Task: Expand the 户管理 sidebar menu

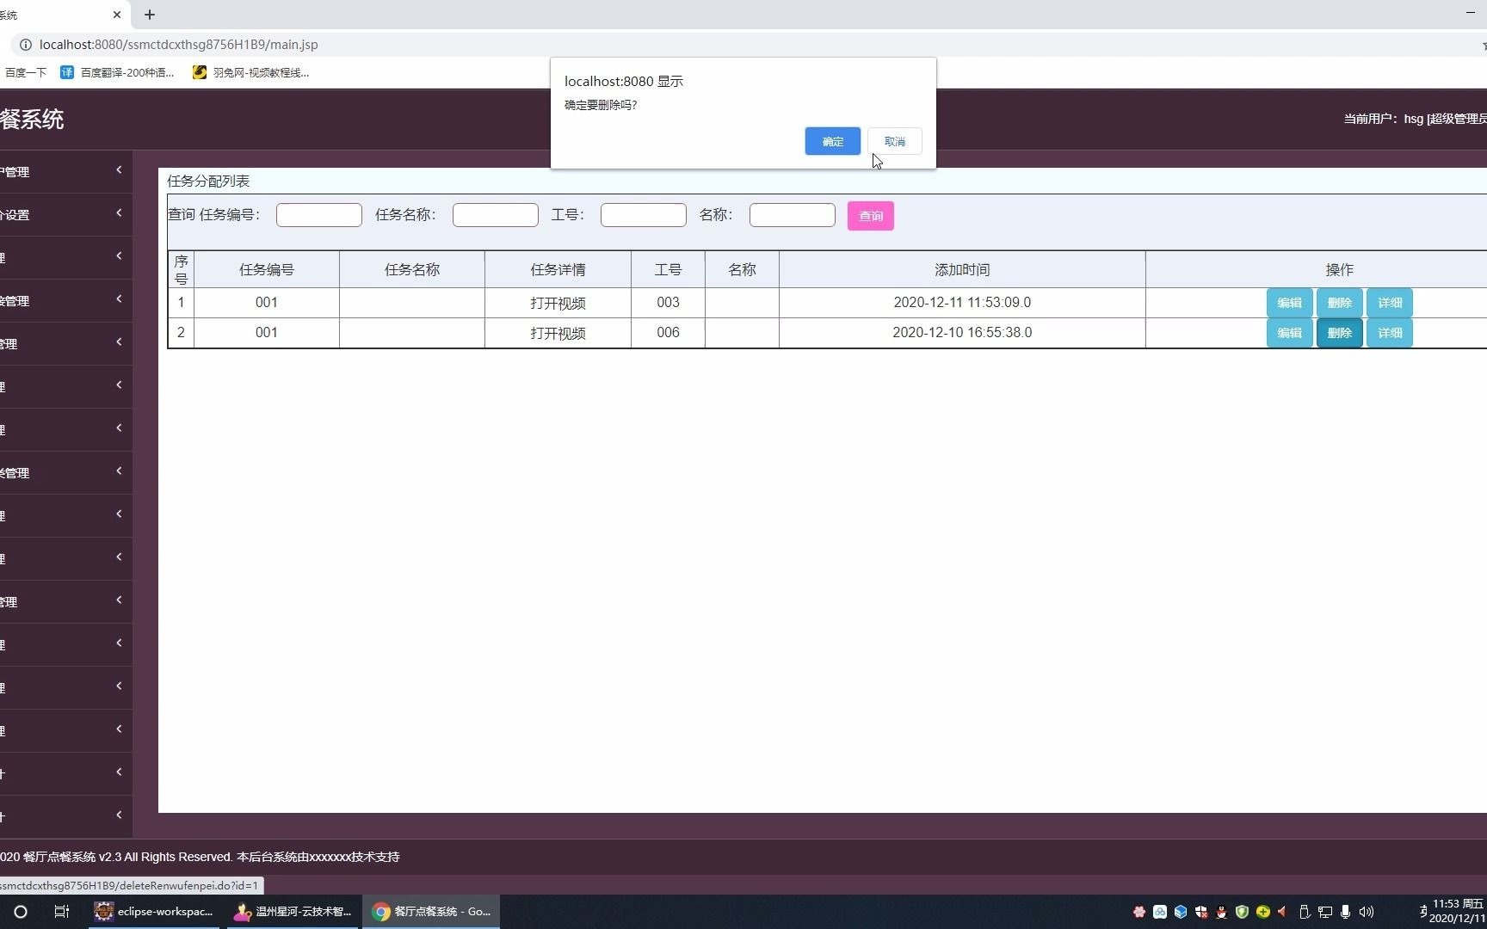Action: point(65,171)
